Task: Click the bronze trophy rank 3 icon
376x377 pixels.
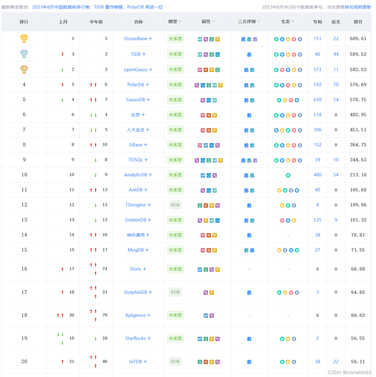Action: (x=24, y=69)
